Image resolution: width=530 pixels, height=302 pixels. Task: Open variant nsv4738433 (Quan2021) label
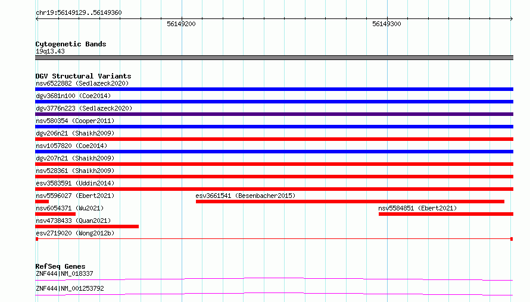point(73,221)
